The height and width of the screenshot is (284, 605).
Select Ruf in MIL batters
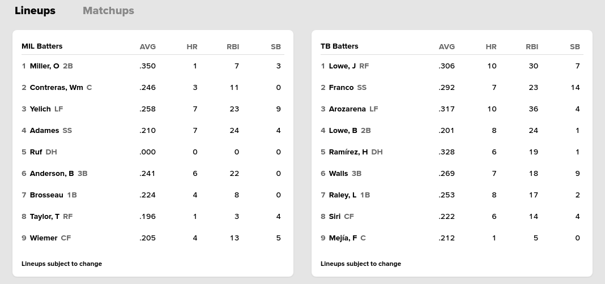(x=36, y=152)
